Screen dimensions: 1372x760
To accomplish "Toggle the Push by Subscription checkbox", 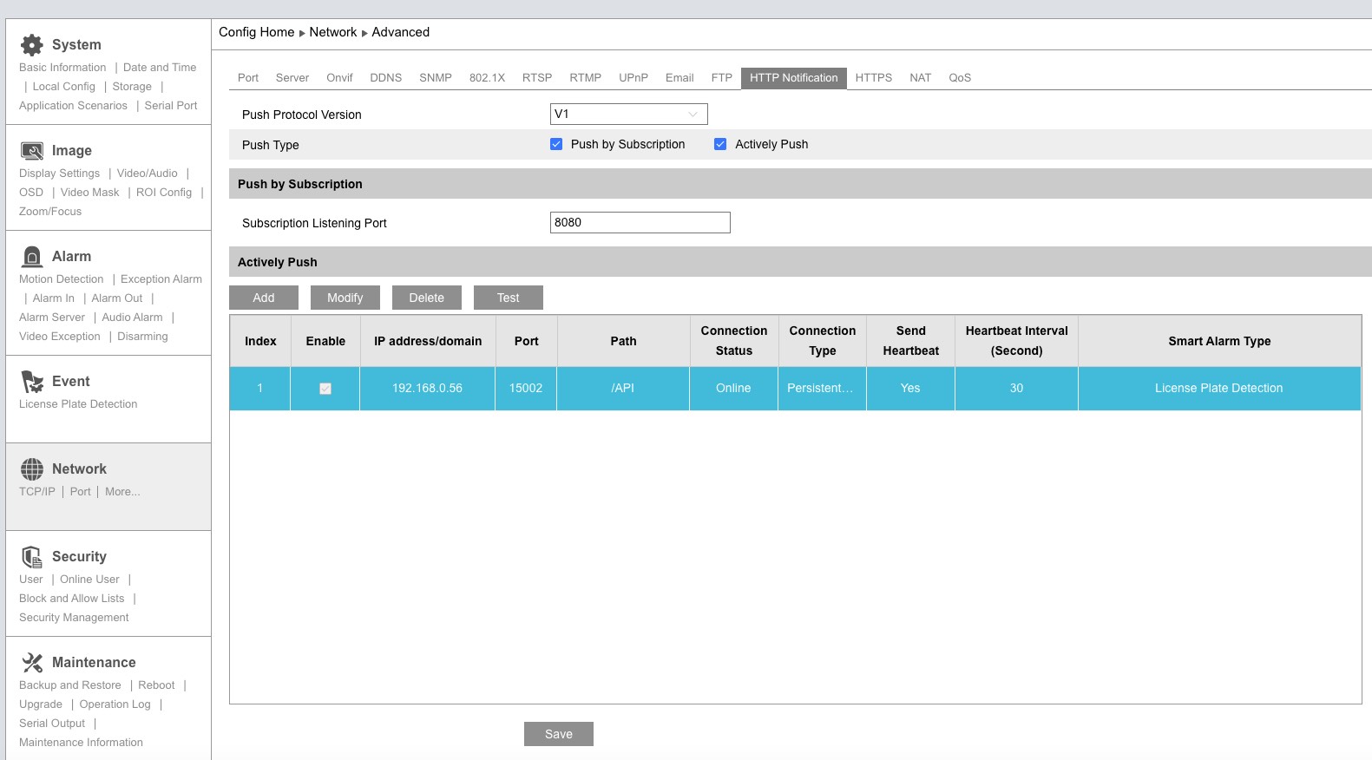I will click(x=556, y=144).
